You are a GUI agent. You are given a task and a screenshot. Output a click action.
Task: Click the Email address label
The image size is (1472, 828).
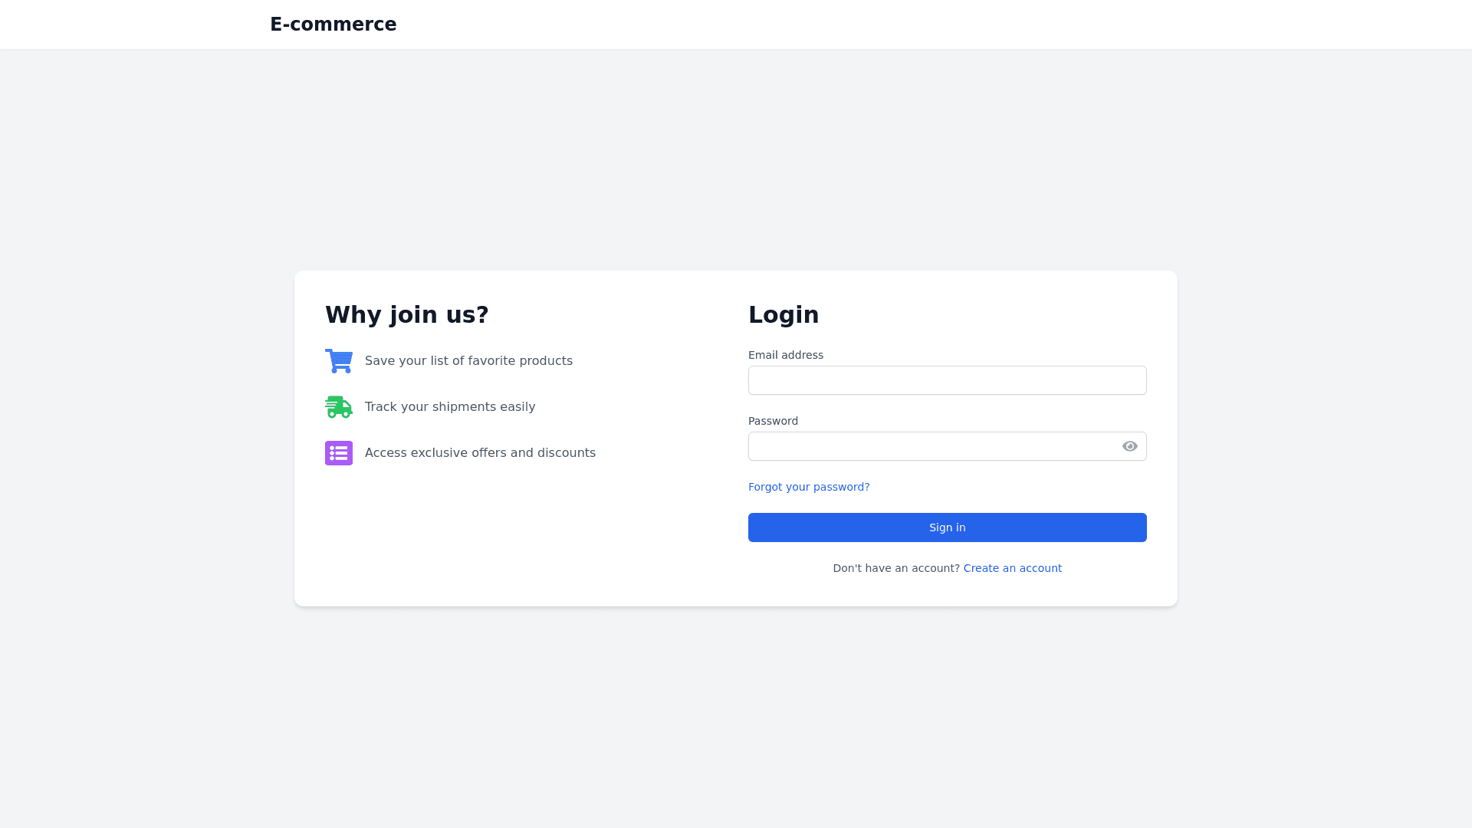tap(785, 355)
